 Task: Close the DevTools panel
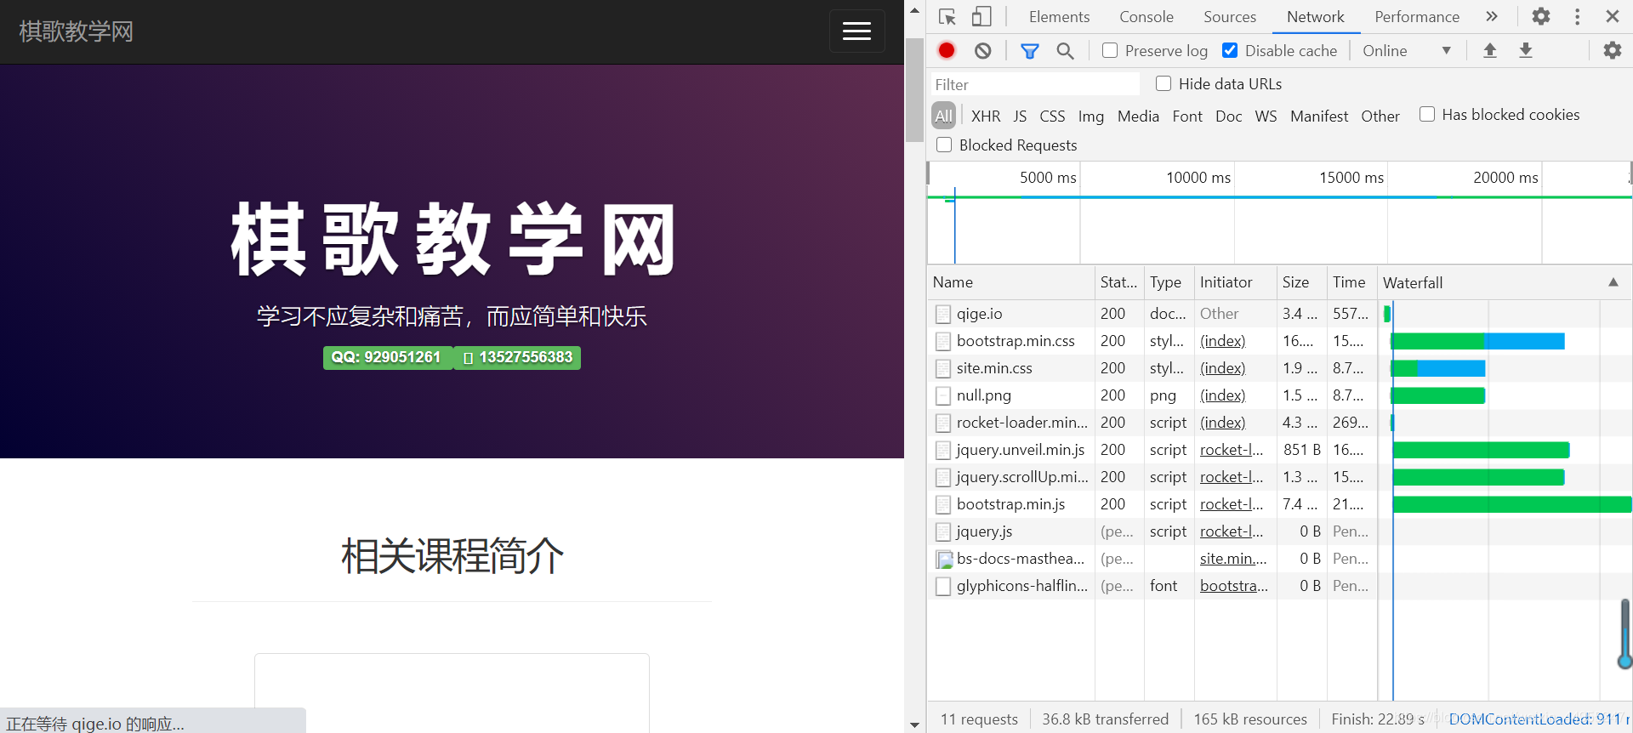pyautogui.click(x=1613, y=17)
